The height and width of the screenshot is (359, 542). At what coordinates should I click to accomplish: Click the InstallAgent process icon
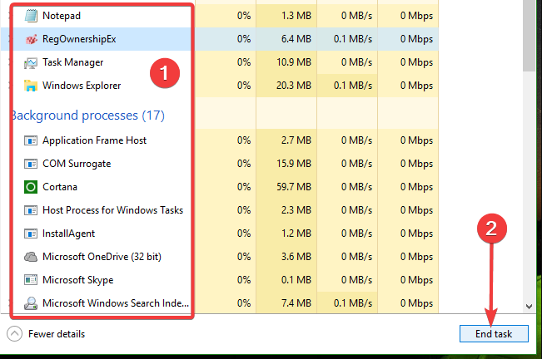[31, 234]
